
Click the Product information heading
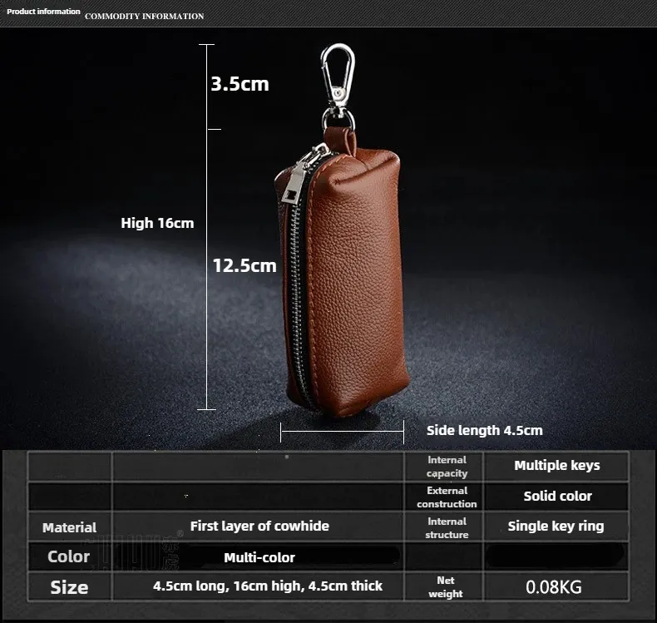tap(43, 12)
